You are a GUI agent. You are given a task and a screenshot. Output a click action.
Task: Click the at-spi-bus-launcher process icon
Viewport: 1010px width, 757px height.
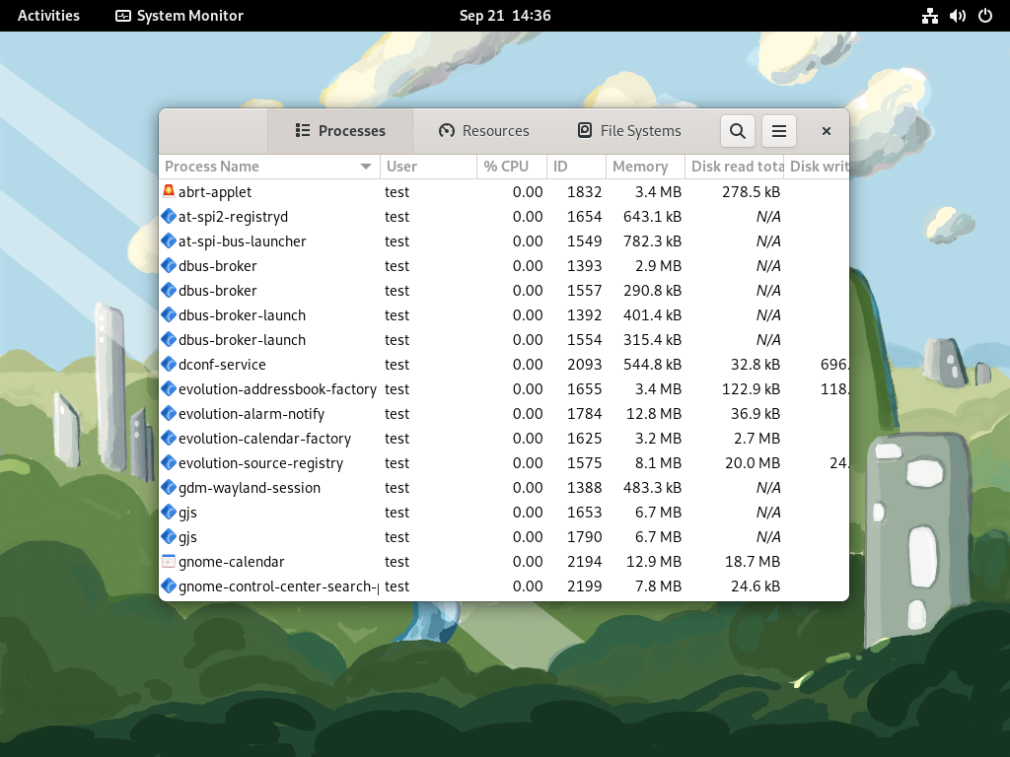click(169, 241)
